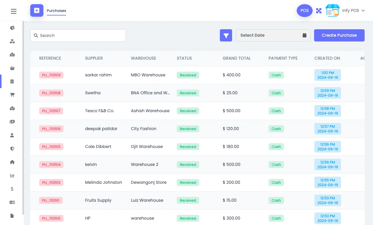Select the Purchases tab in header
Image resolution: width=373 pixels, height=225 pixels.
(x=56, y=11)
